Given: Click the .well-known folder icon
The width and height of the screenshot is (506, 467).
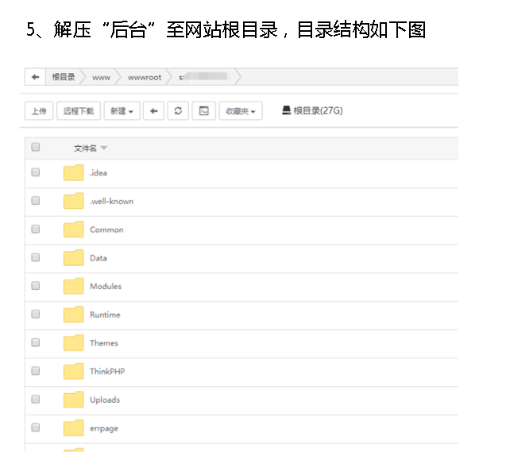Looking at the screenshot, I should 74,201.
